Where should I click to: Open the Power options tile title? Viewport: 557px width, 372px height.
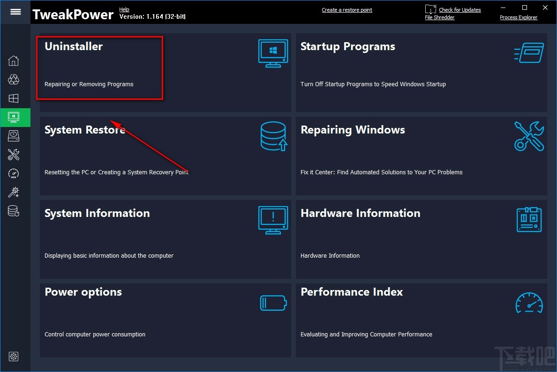click(83, 292)
